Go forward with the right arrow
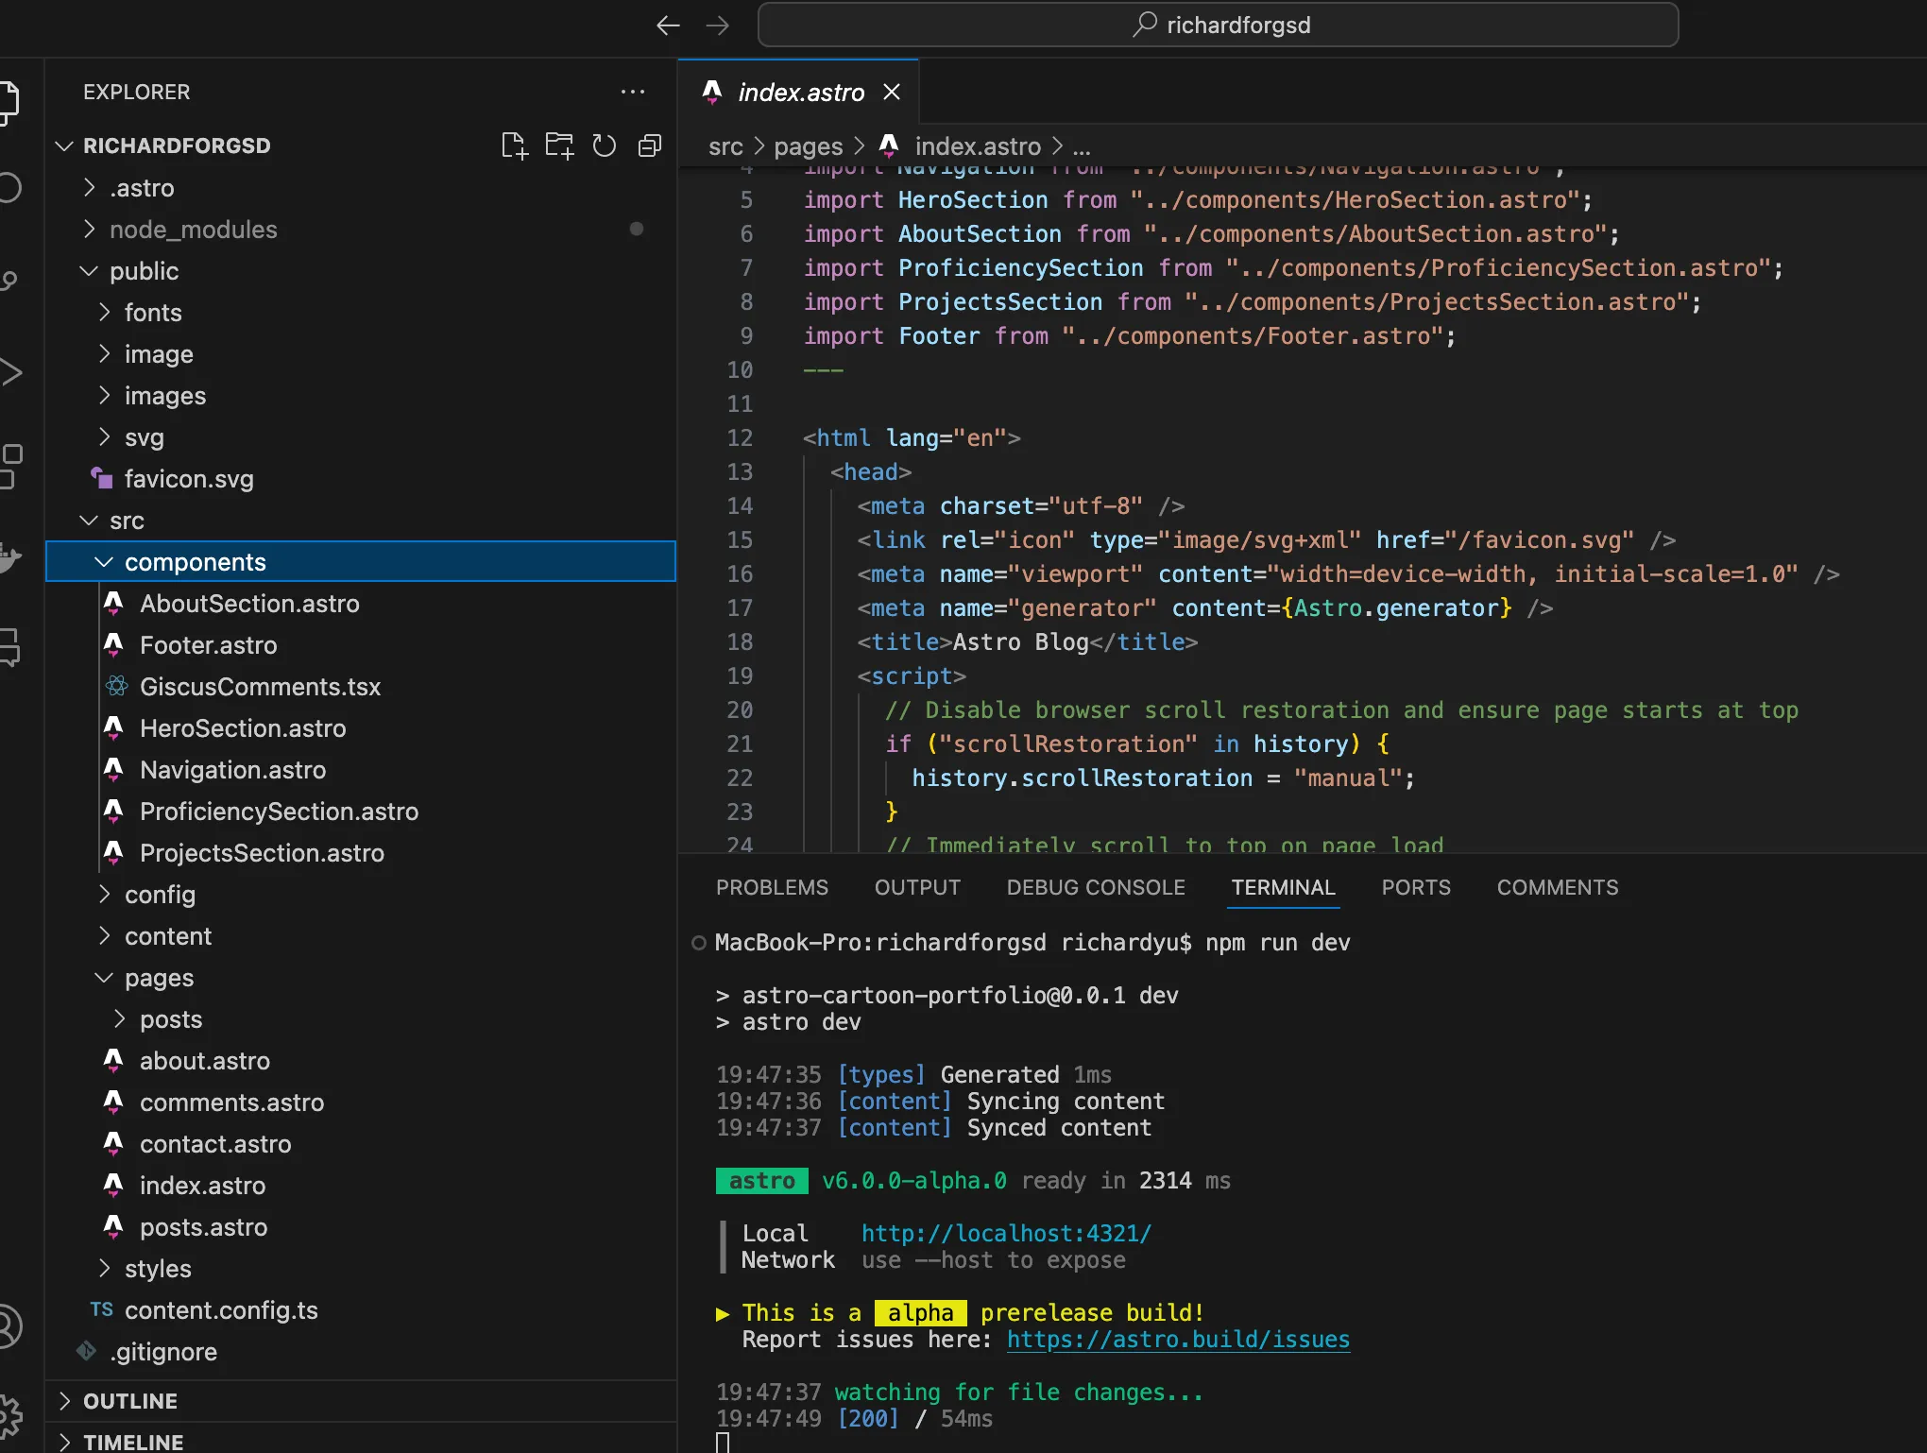Screen dimensions: 1927x1453 (718, 26)
